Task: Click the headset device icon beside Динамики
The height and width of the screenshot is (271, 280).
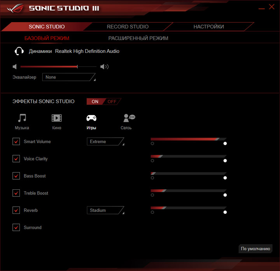Action: click(x=19, y=51)
